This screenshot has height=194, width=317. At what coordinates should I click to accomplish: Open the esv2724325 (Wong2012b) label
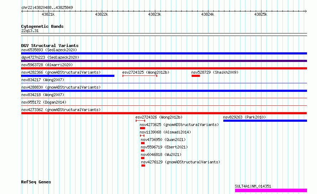coord(146,72)
